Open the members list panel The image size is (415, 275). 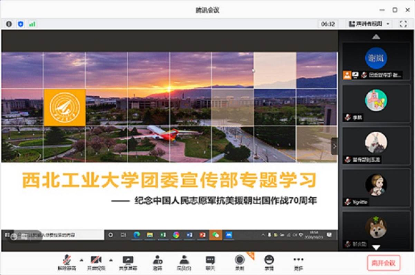coord(184,262)
